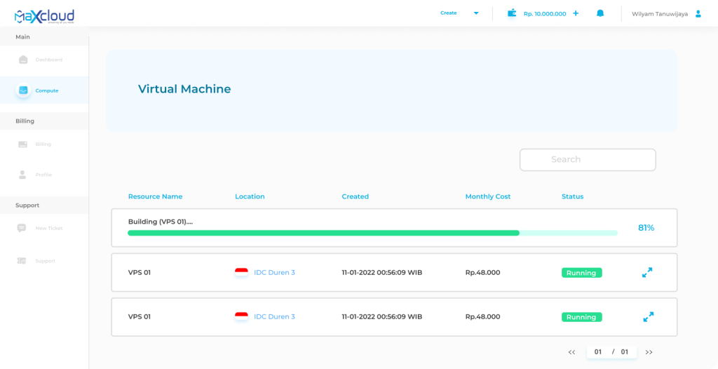Open the Support sidebar icon
This screenshot has height=369, width=718.
(22, 261)
